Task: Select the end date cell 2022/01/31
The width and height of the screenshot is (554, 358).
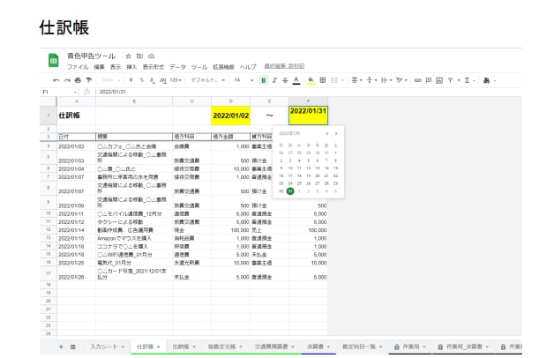Action: 308,116
